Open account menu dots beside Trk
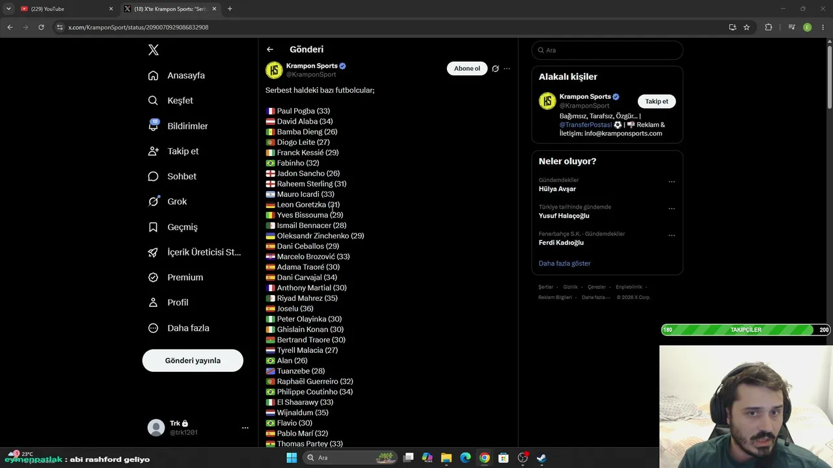 (x=245, y=428)
